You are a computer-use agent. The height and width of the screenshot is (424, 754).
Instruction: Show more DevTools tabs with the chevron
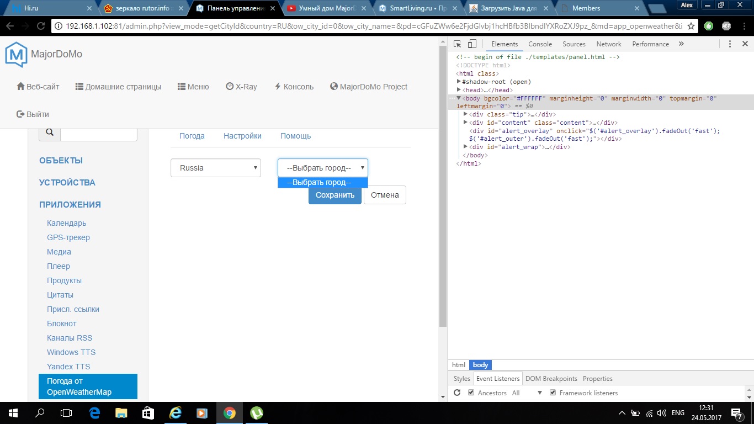point(681,44)
